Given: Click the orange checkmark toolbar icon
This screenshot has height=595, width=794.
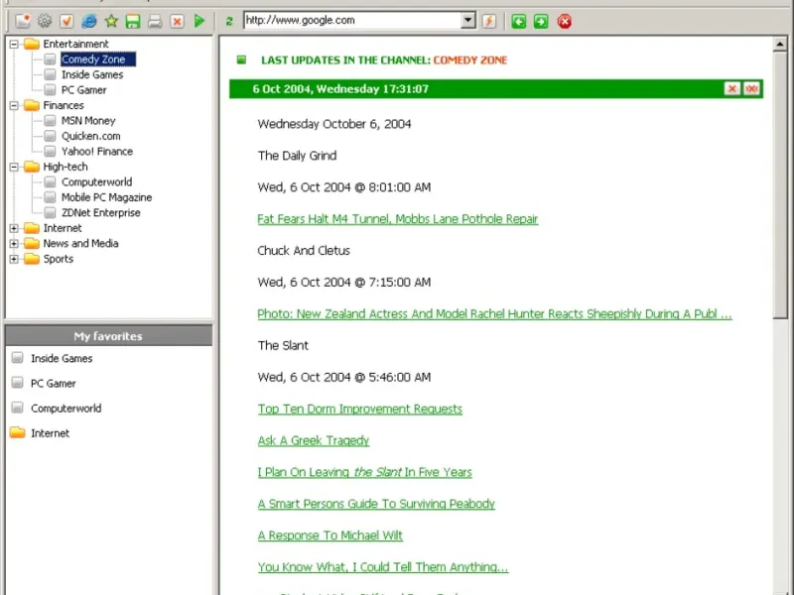Looking at the screenshot, I should click(66, 21).
